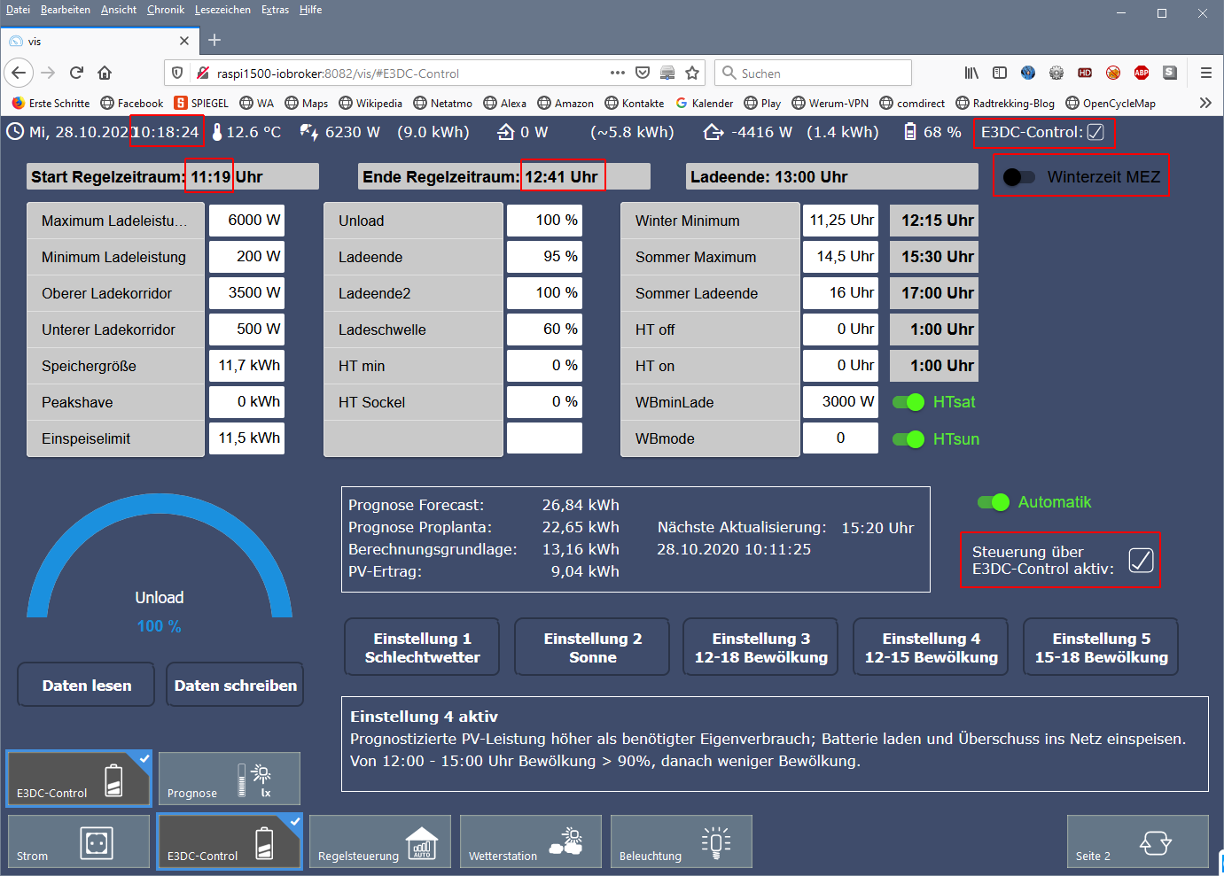The width and height of the screenshot is (1224, 876).
Task: Apply Einstellung 4 12-15 Bewölkung
Action: coord(931,647)
